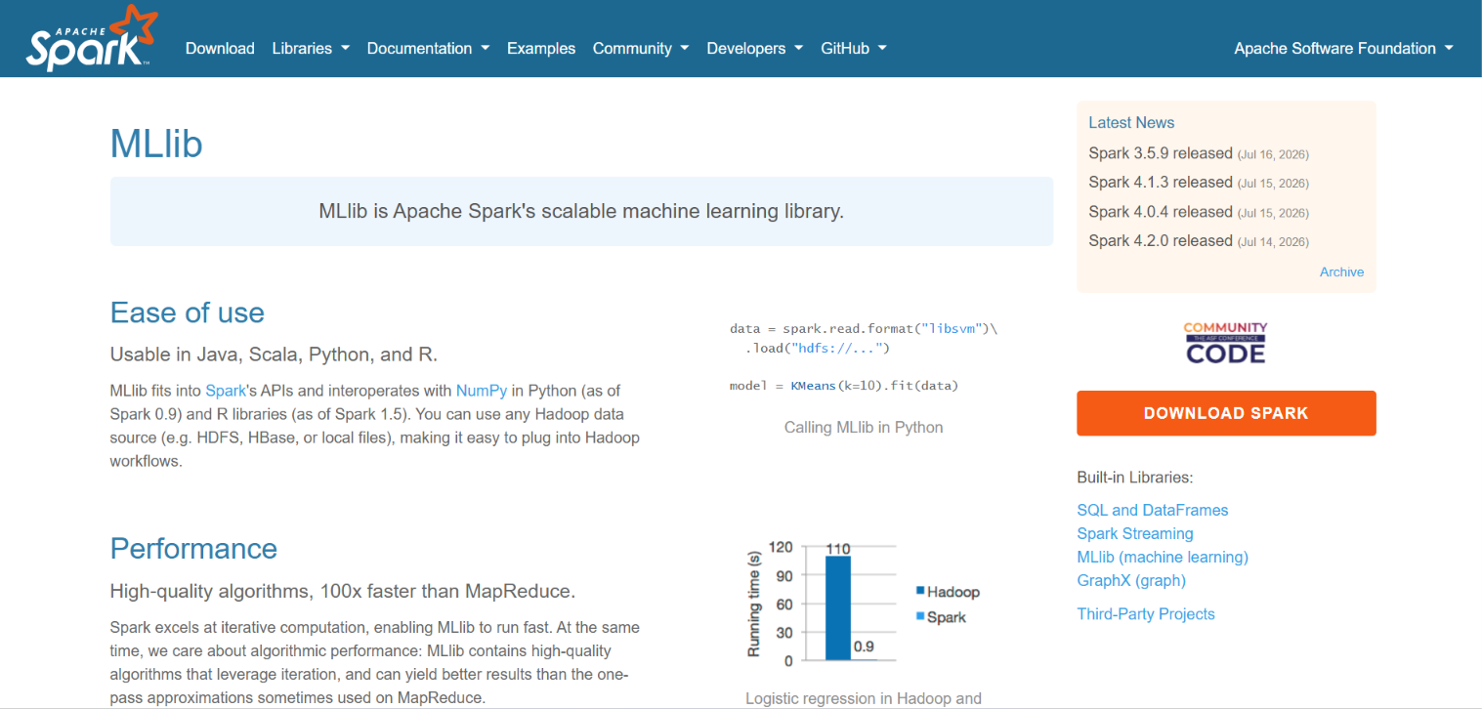Expand the Documentation dropdown menu
This screenshot has height=709, width=1482.
(x=428, y=49)
